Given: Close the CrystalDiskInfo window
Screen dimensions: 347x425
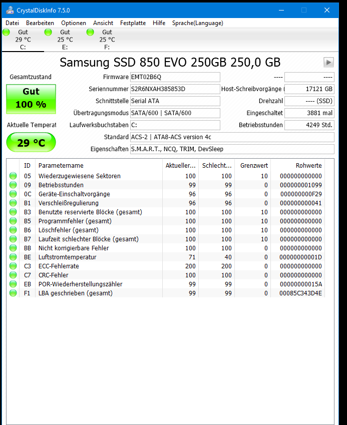Looking at the screenshot, I should click(327, 11).
